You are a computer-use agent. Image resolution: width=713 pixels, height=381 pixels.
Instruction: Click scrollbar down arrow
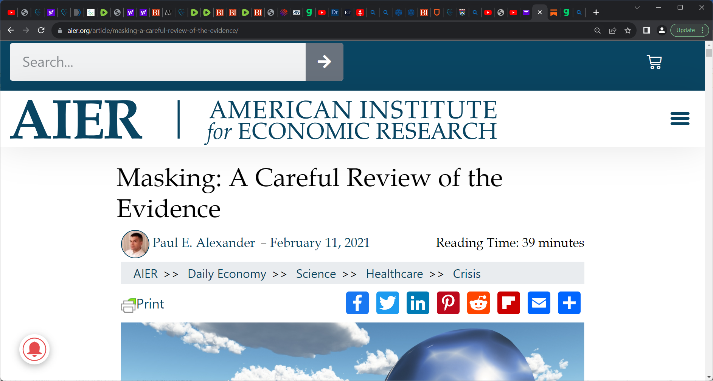pos(709,377)
